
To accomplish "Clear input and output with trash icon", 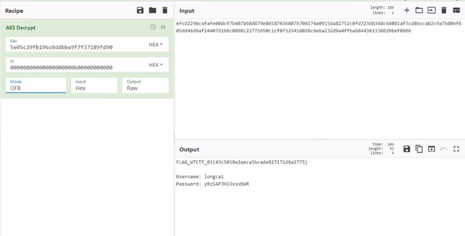I will coord(444,10).
